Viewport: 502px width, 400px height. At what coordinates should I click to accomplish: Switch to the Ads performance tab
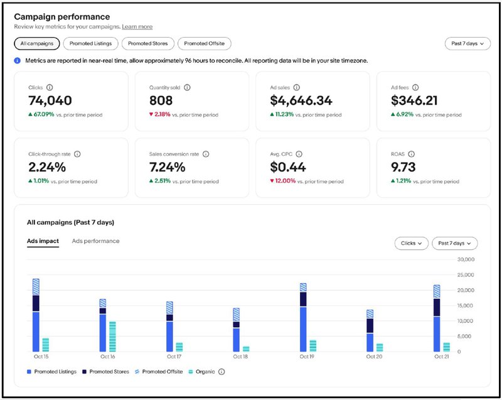tap(96, 241)
